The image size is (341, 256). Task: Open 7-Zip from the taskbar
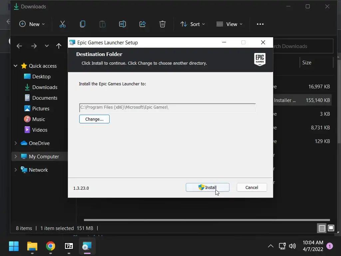[69, 246]
